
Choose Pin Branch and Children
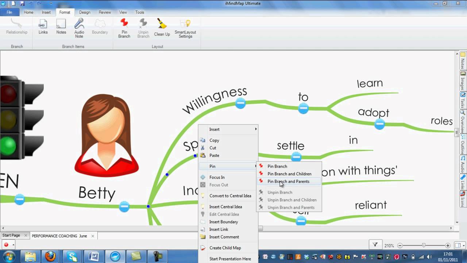[x=289, y=174]
